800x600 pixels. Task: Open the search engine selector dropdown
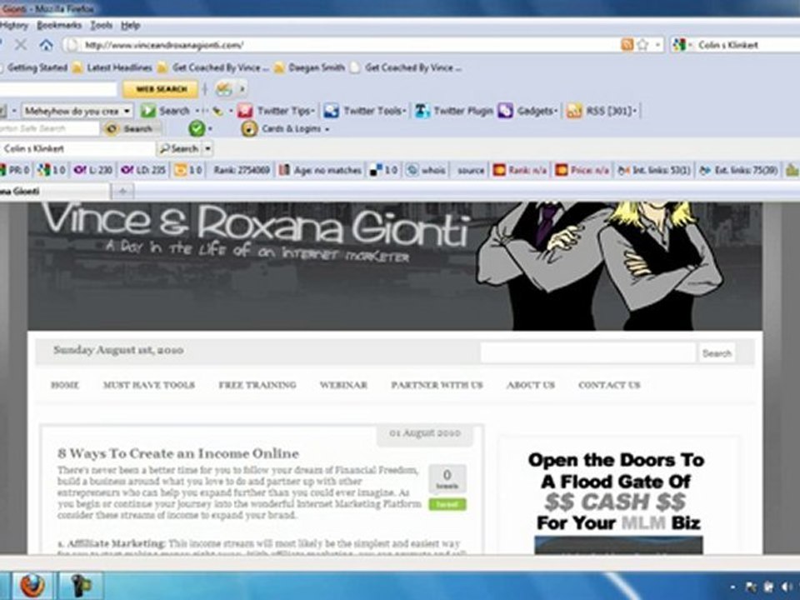(682, 45)
